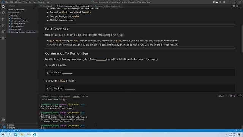
Task: Switch to the Problems panel tab
Action: 44,96
